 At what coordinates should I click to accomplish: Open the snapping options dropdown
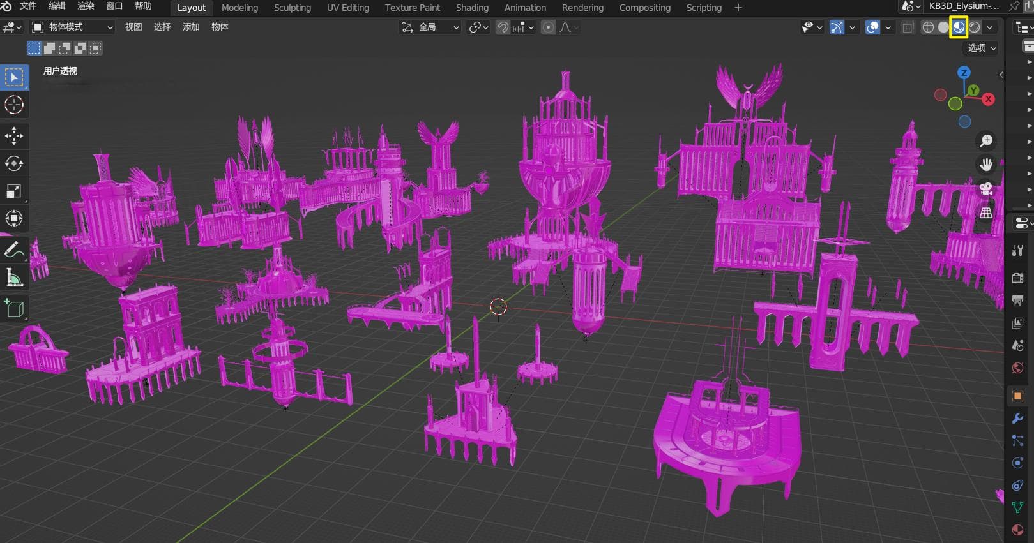pyautogui.click(x=523, y=27)
